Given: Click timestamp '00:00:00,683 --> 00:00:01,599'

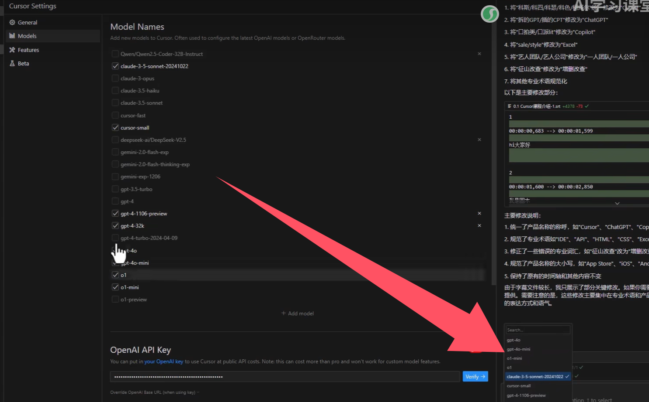Looking at the screenshot, I should (551, 131).
